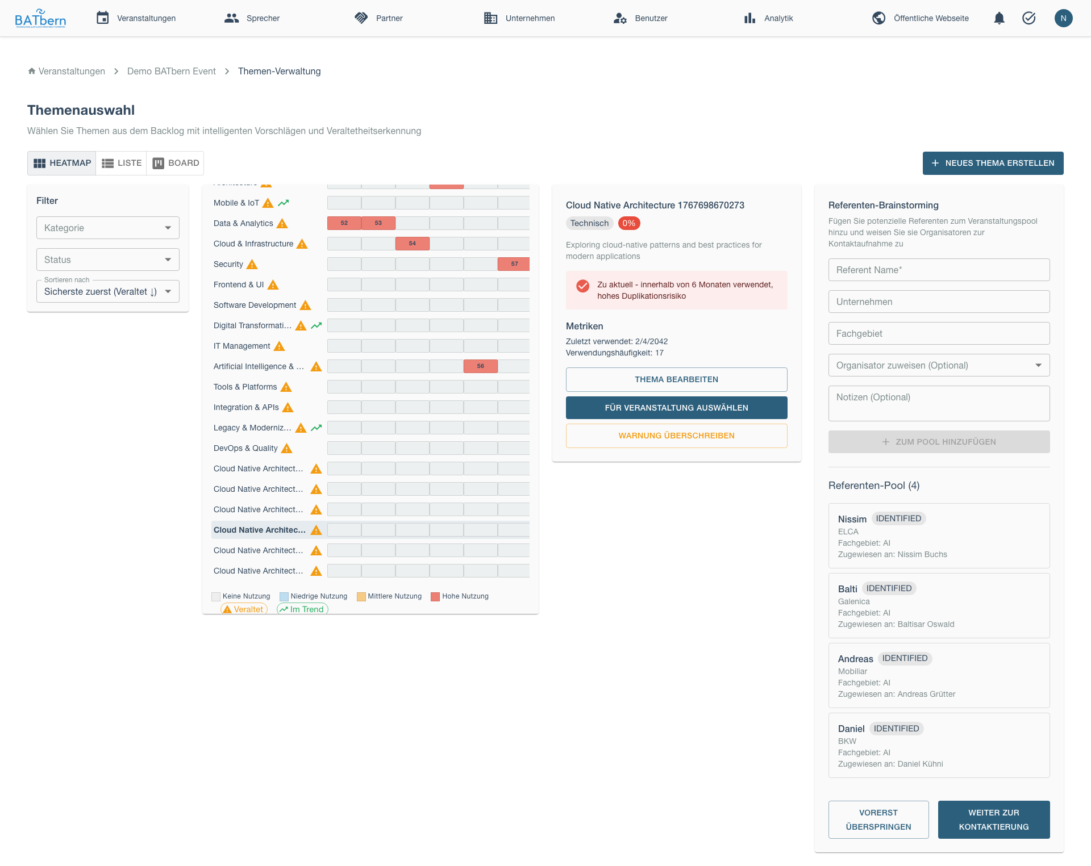
Task: Click the heatmap cell with value 57
Action: [514, 264]
